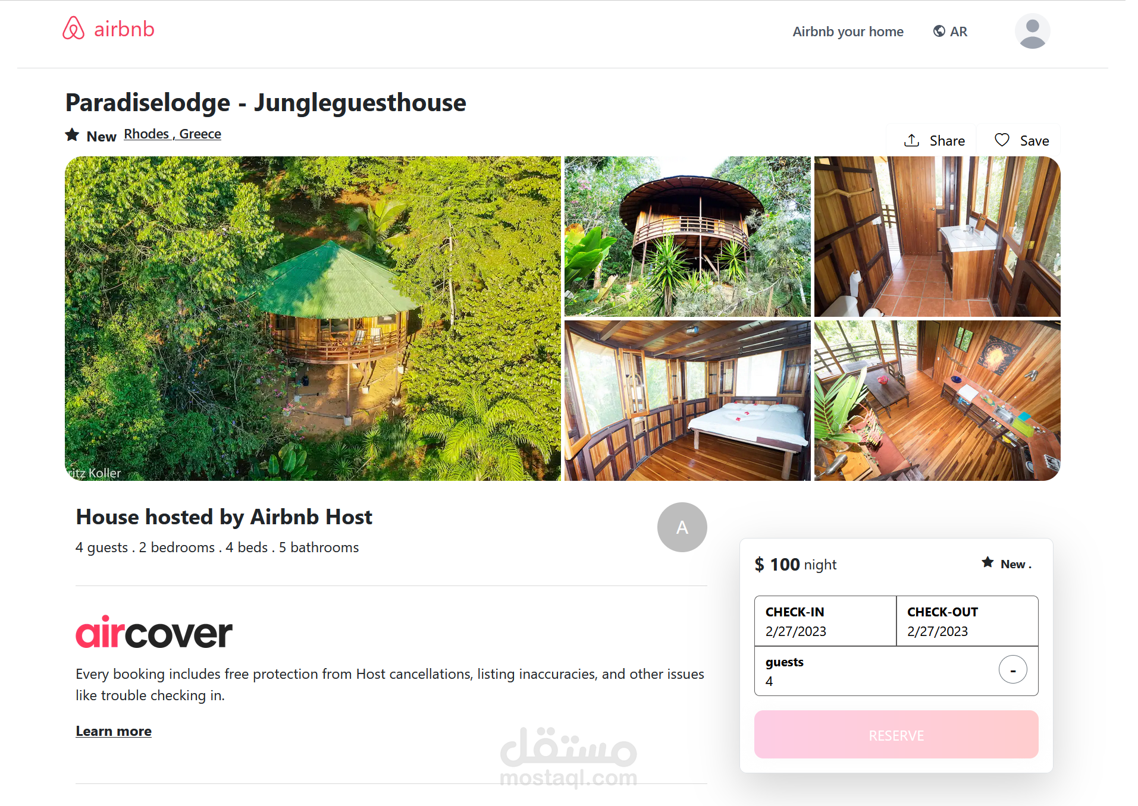Click the star icon beside New rating
Screen dimensions: 1138x806
coord(72,135)
